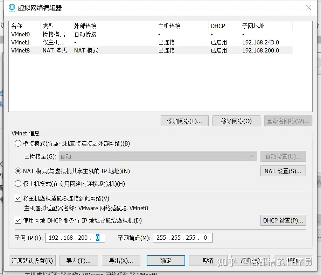The image size is (321, 275).
Task: Click 移除网络(O) button
Action: 236,121
